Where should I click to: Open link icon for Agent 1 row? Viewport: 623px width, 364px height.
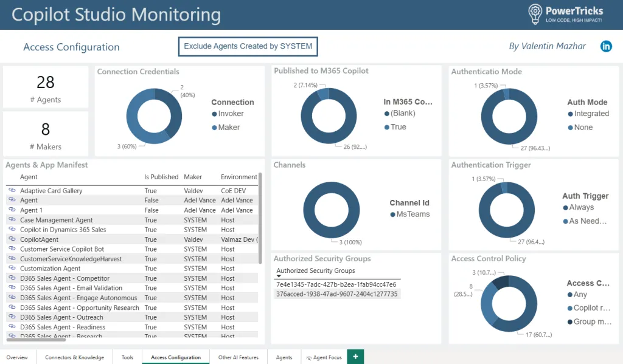tap(12, 210)
